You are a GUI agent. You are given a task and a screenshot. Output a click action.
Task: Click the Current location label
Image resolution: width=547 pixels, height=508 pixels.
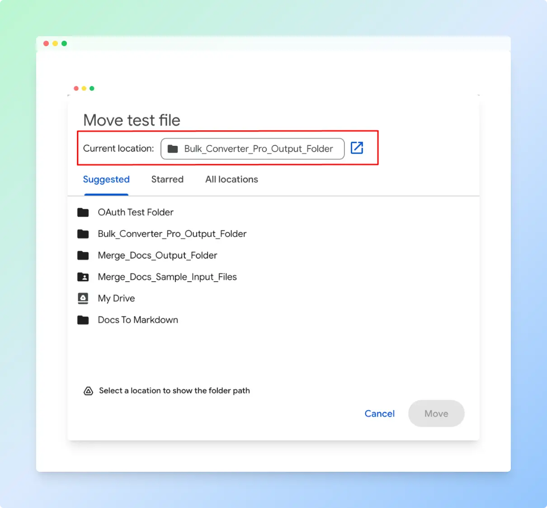118,149
